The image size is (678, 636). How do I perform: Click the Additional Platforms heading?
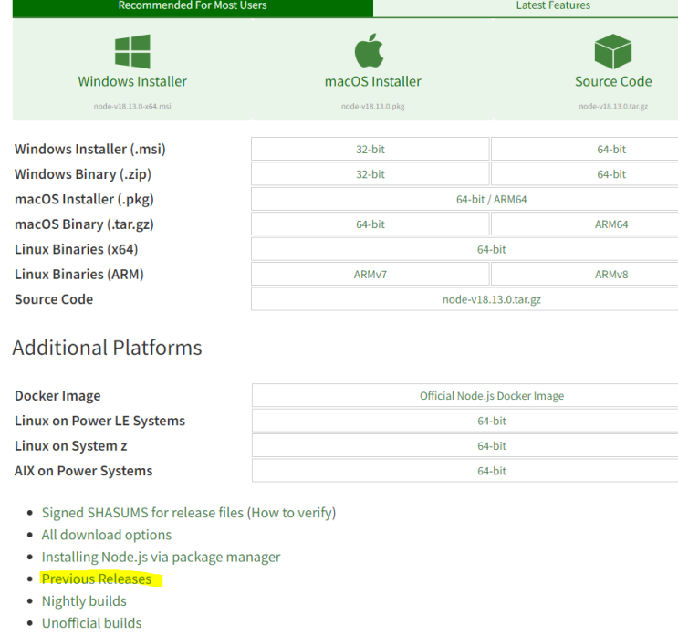[x=108, y=348]
